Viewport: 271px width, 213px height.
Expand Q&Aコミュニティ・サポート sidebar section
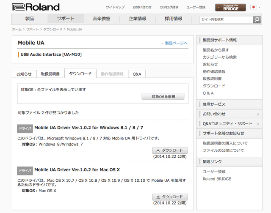(258, 123)
